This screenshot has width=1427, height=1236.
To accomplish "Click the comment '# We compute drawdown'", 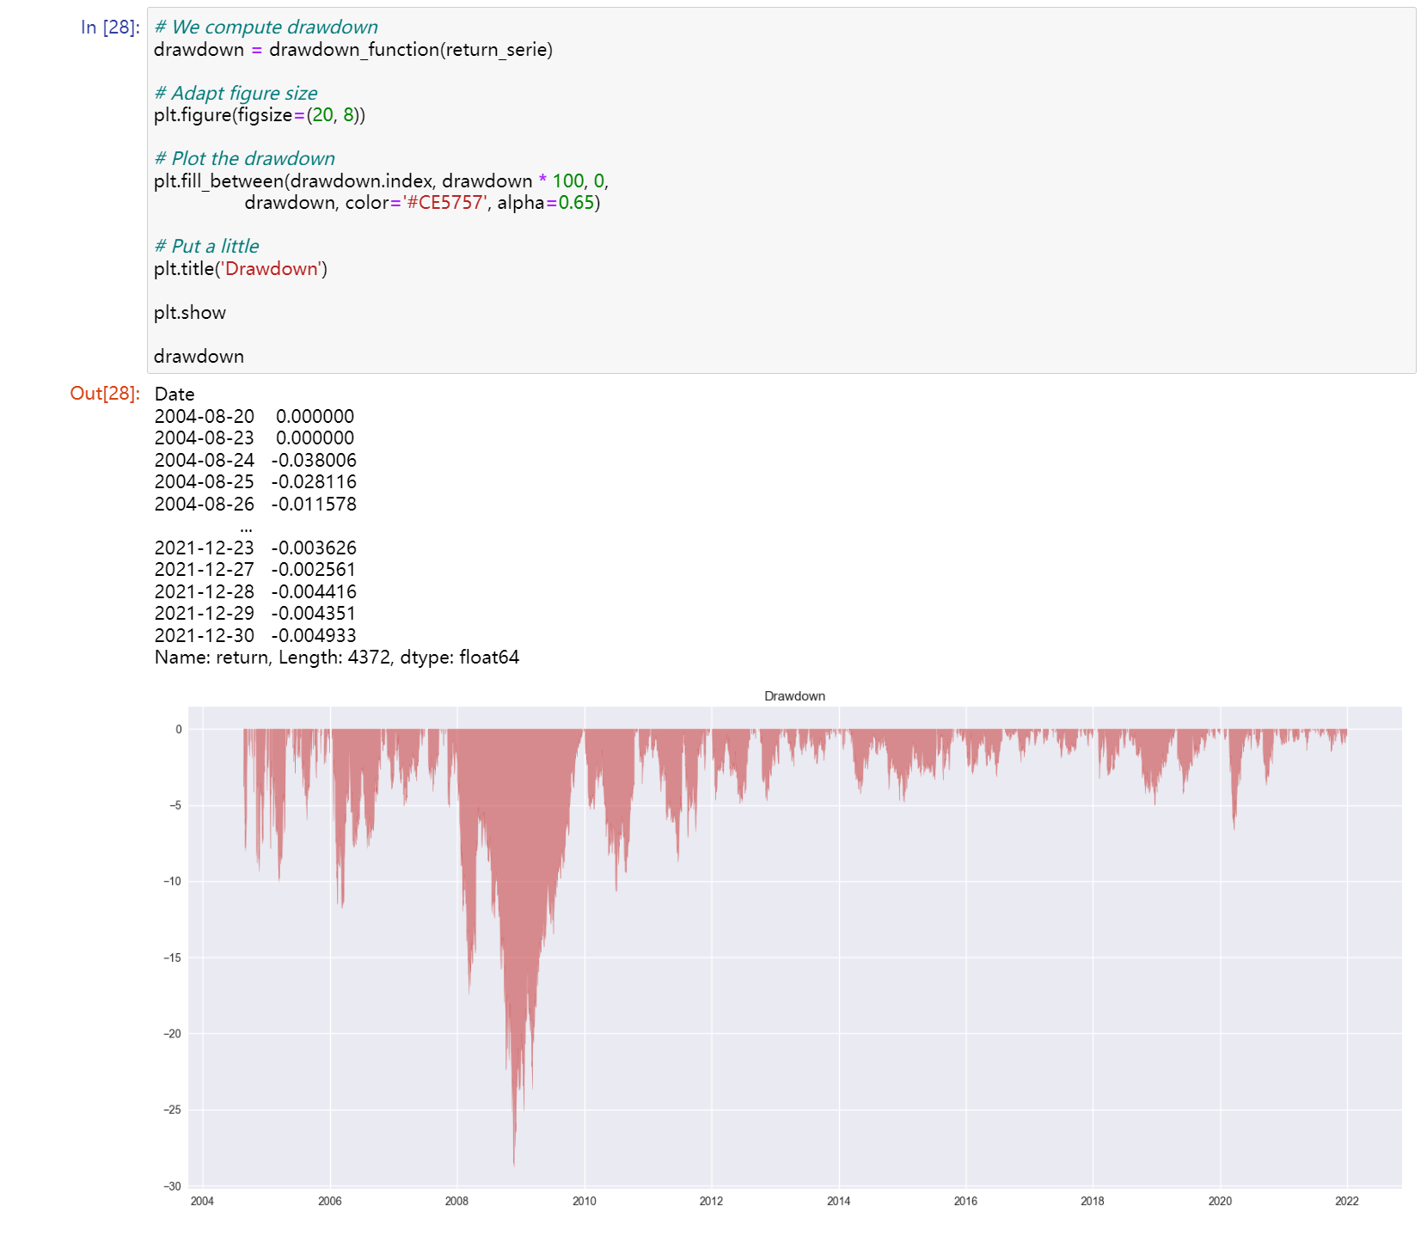I will click(x=266, y=28).
